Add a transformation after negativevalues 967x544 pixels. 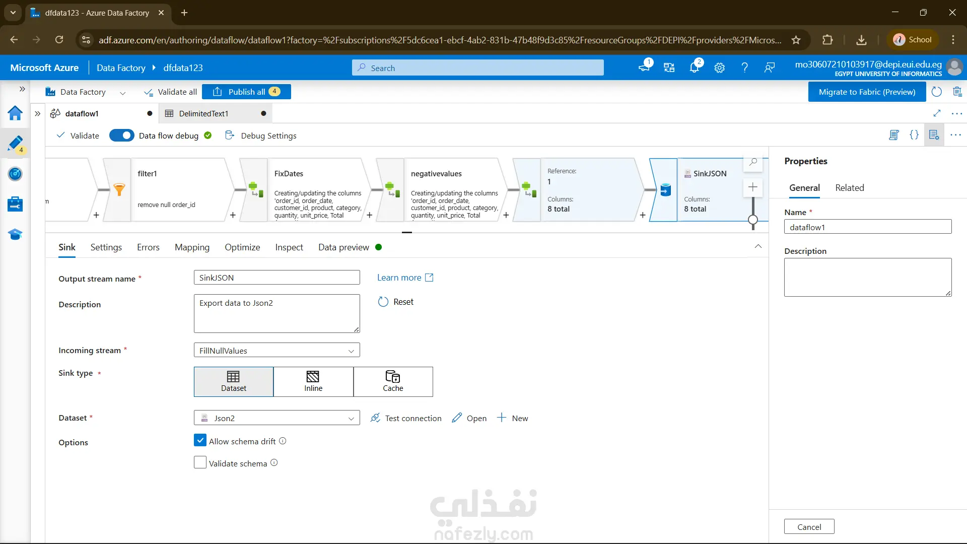[506, 215]
